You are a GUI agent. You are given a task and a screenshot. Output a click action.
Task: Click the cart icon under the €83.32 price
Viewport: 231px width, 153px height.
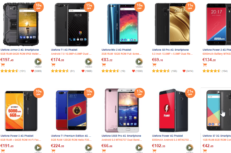(x=104, y=65)
